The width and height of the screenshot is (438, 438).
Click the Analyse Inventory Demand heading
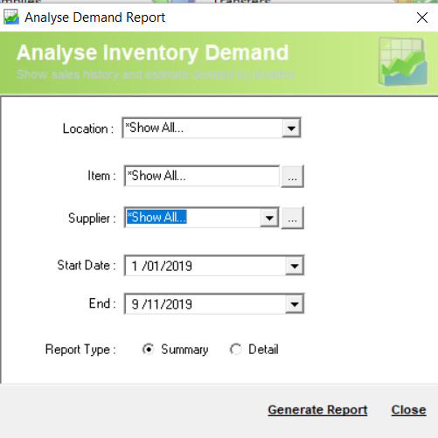coord(152,52)
